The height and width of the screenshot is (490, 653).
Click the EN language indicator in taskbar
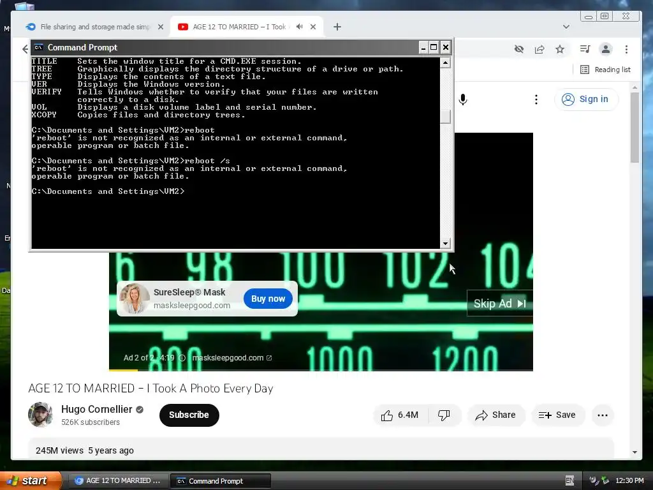[x=569, y=481]
